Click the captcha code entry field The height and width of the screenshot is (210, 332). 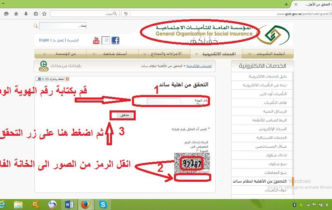pos(192,177)
